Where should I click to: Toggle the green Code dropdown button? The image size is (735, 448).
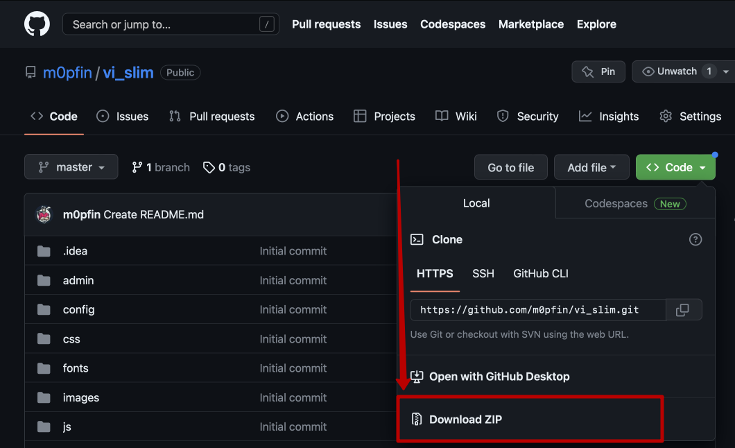click(675, 167)
